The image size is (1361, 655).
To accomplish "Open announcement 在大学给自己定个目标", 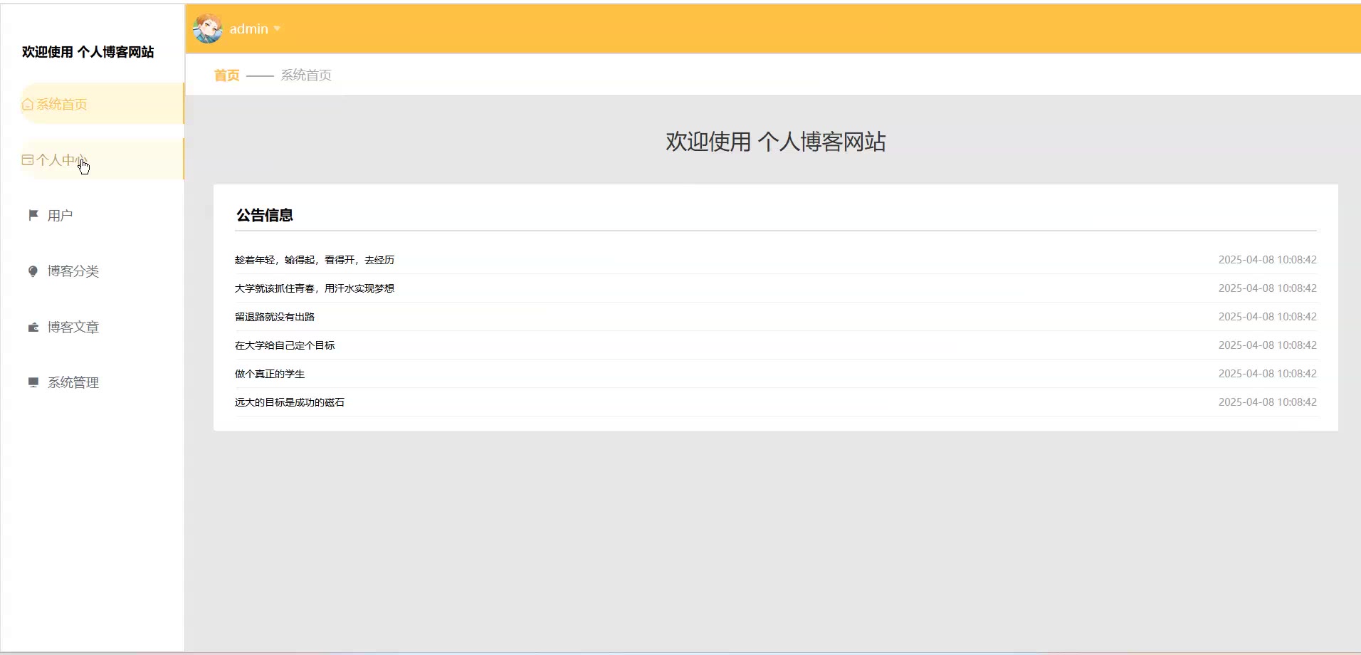I will 285,345.
